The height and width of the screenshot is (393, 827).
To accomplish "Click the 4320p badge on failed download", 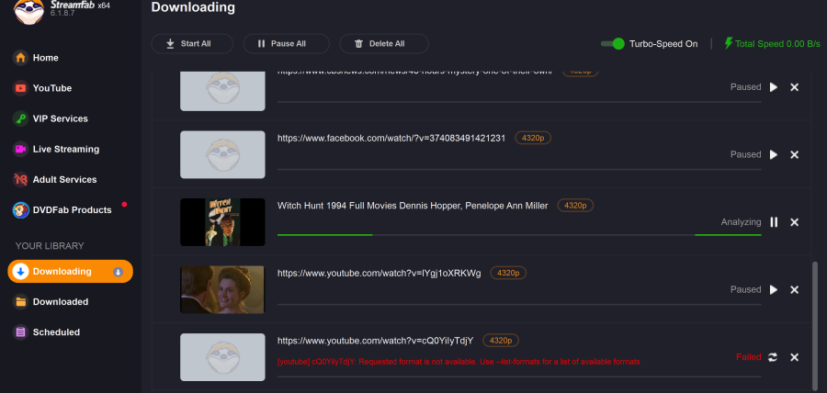I will (x=501, y=340).
